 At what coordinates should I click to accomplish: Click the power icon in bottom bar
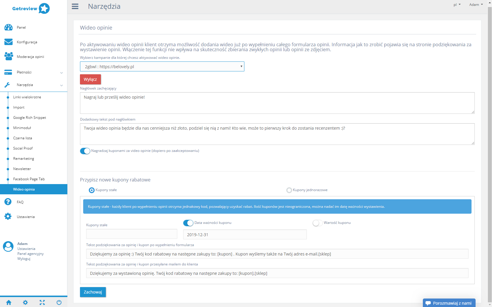tap(59, 302)
